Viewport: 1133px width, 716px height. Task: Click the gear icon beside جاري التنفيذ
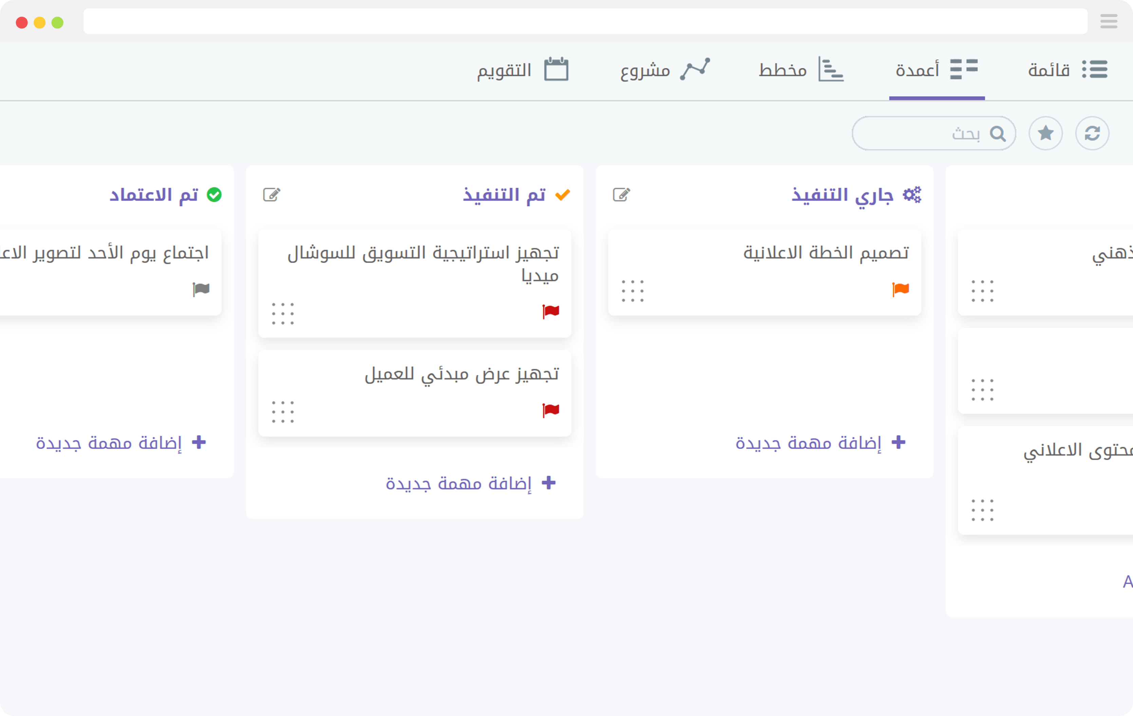[x=912, y=194]
